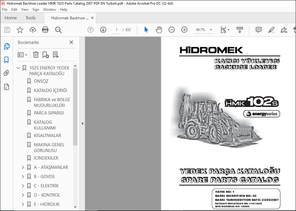Click the Fit page width tool icon
The width and height of the screenshot is (296, 211).
(223, 30)
